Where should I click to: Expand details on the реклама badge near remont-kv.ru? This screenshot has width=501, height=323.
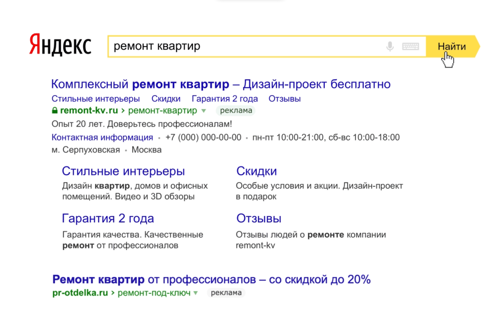236,110
